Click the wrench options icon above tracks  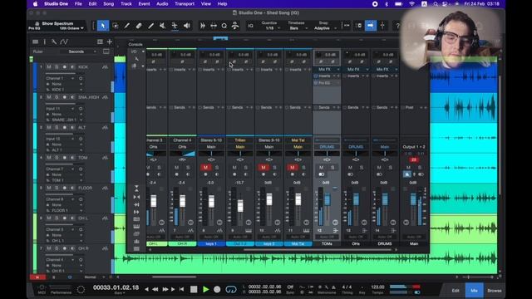tap(53, 42)
